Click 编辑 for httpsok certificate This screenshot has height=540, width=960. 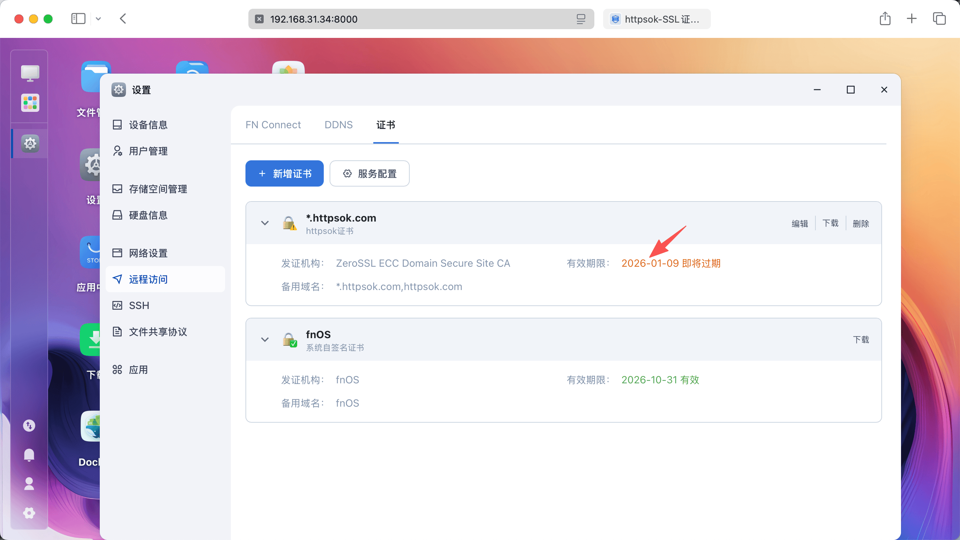799,223
